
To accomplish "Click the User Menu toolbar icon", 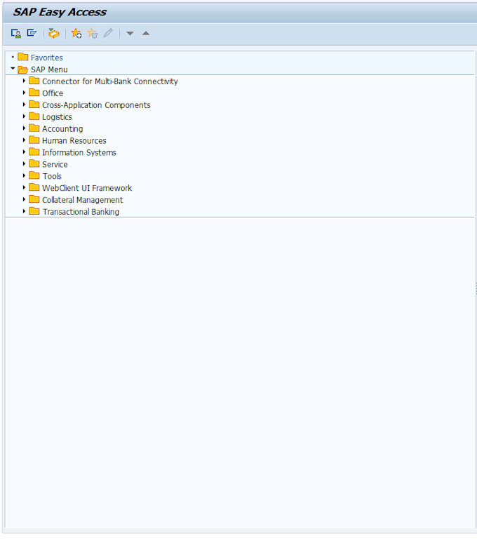I will pyautogui.click(x=15, y=34).
